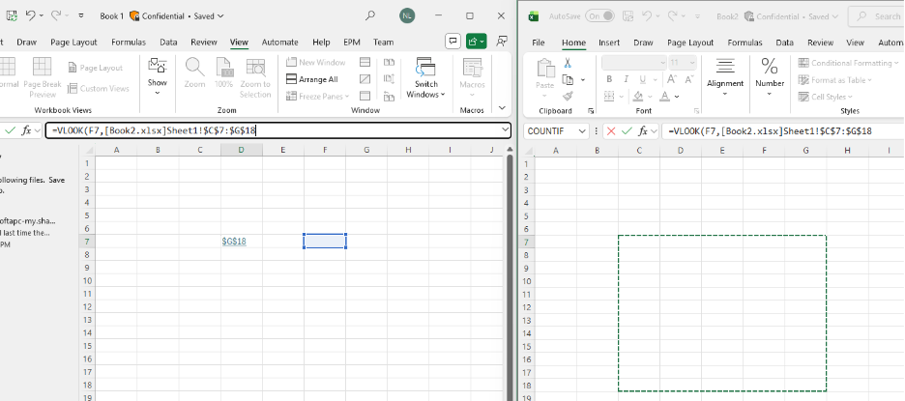Open the Number dropdown in Book2
This screenshot has height=401, width=905.
tap(770, 77)
